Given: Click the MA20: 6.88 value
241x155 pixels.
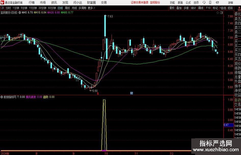Looking at the screenshot, I should (x=54, y=12).
